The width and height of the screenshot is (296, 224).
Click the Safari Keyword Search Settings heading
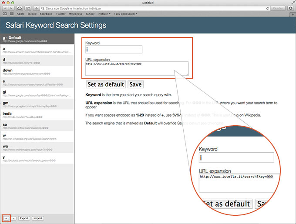[x=56, y=25]
